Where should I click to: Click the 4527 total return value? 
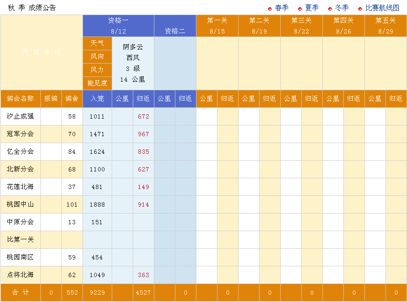coord(143,293)
